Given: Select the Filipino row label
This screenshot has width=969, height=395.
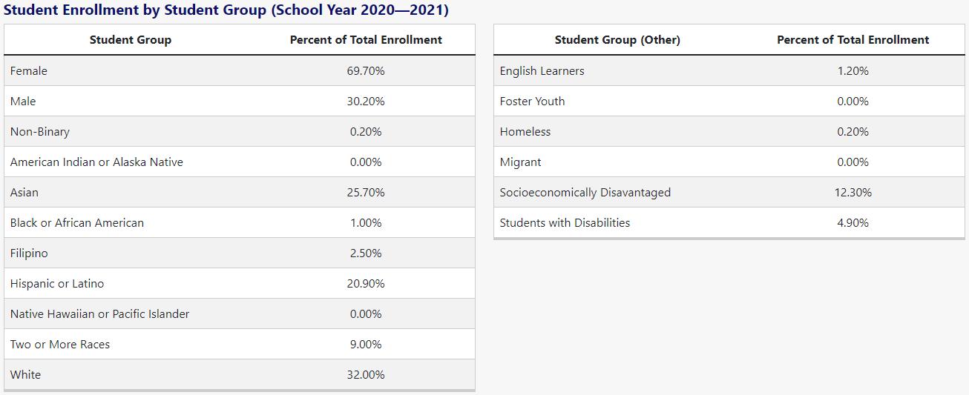Looking at the screenshot, I should (29, 253).
